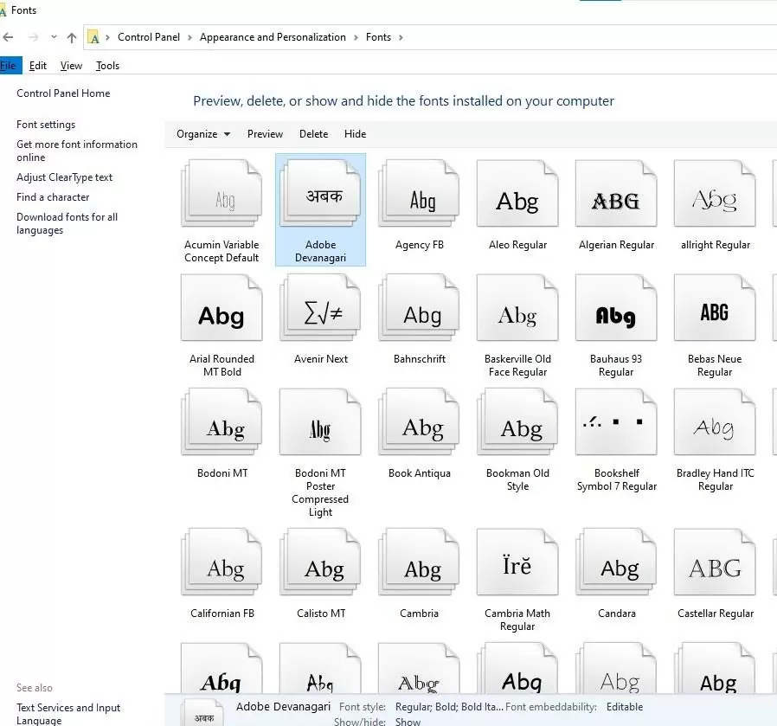The image size is (777, 726).
Task: Open Find a character link
Action: pyautogui.click(x=53, y=197)
